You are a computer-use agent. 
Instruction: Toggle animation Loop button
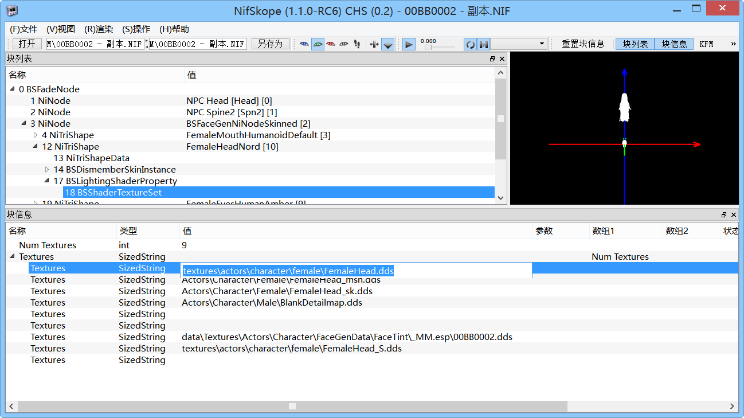[x=470, y=44]
